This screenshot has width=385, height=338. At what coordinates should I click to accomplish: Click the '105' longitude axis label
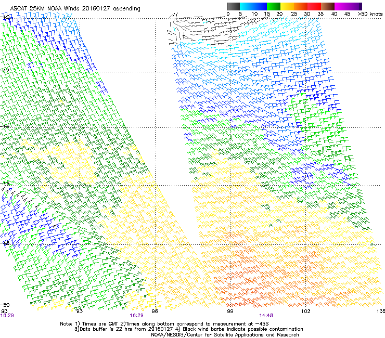381,311
